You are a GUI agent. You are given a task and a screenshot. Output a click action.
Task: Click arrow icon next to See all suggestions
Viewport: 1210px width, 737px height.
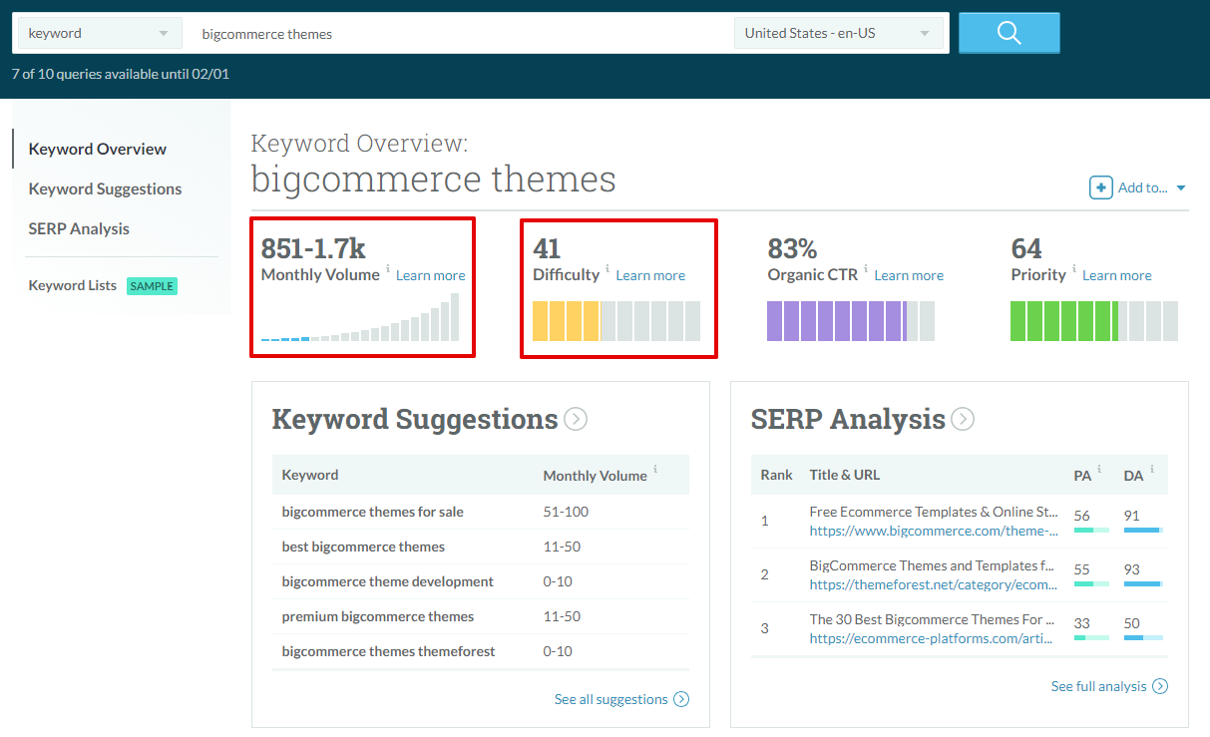(681, 699)
